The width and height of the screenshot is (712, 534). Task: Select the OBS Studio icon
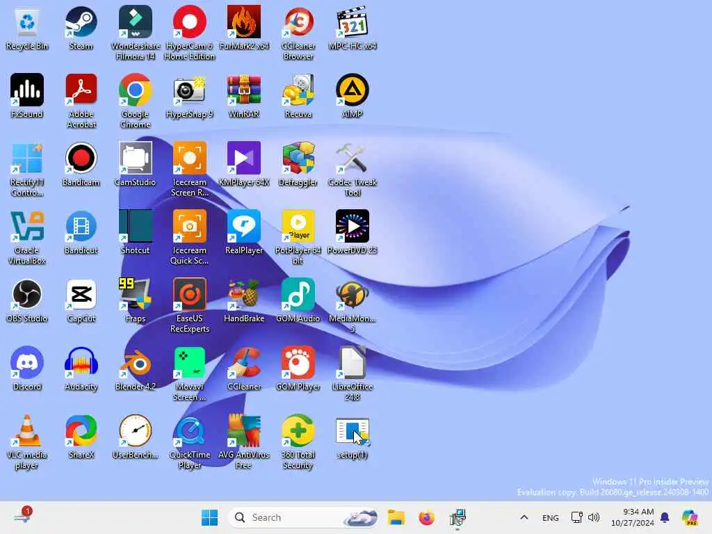point(27,301)
